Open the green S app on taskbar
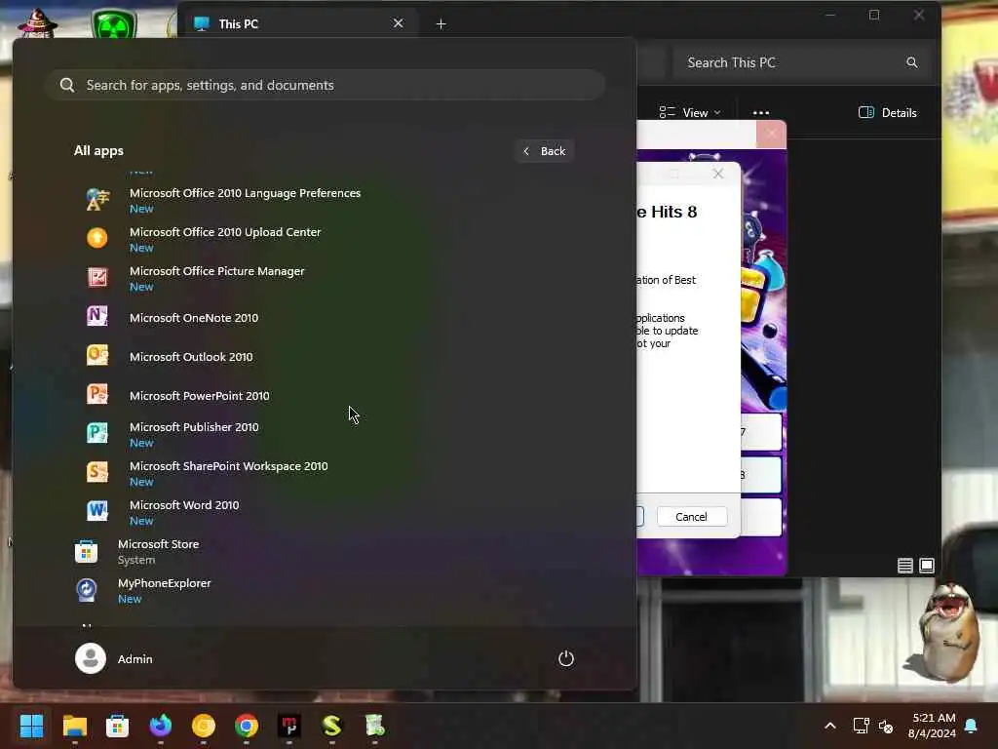The height and width of the screenshot is (749, 998). click(x=332, y=726)
